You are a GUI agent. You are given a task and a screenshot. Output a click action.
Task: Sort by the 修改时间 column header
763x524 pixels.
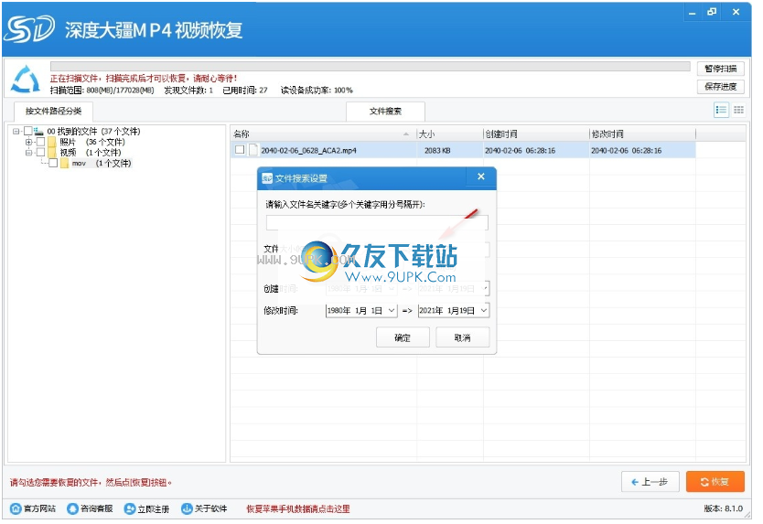642,134
